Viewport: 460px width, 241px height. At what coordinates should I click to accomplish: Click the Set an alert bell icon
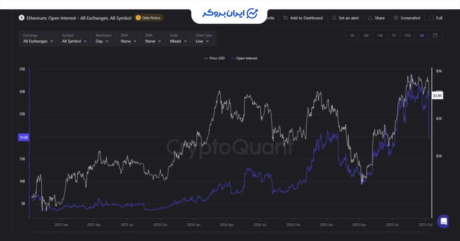[x=334, y=18]
